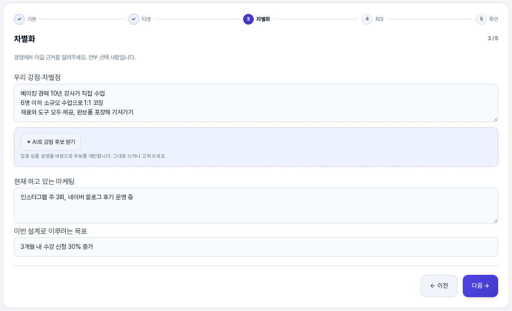Click the resize handle of 마케팅 text area
The image size is (512, 311).
tap(495, 221)
